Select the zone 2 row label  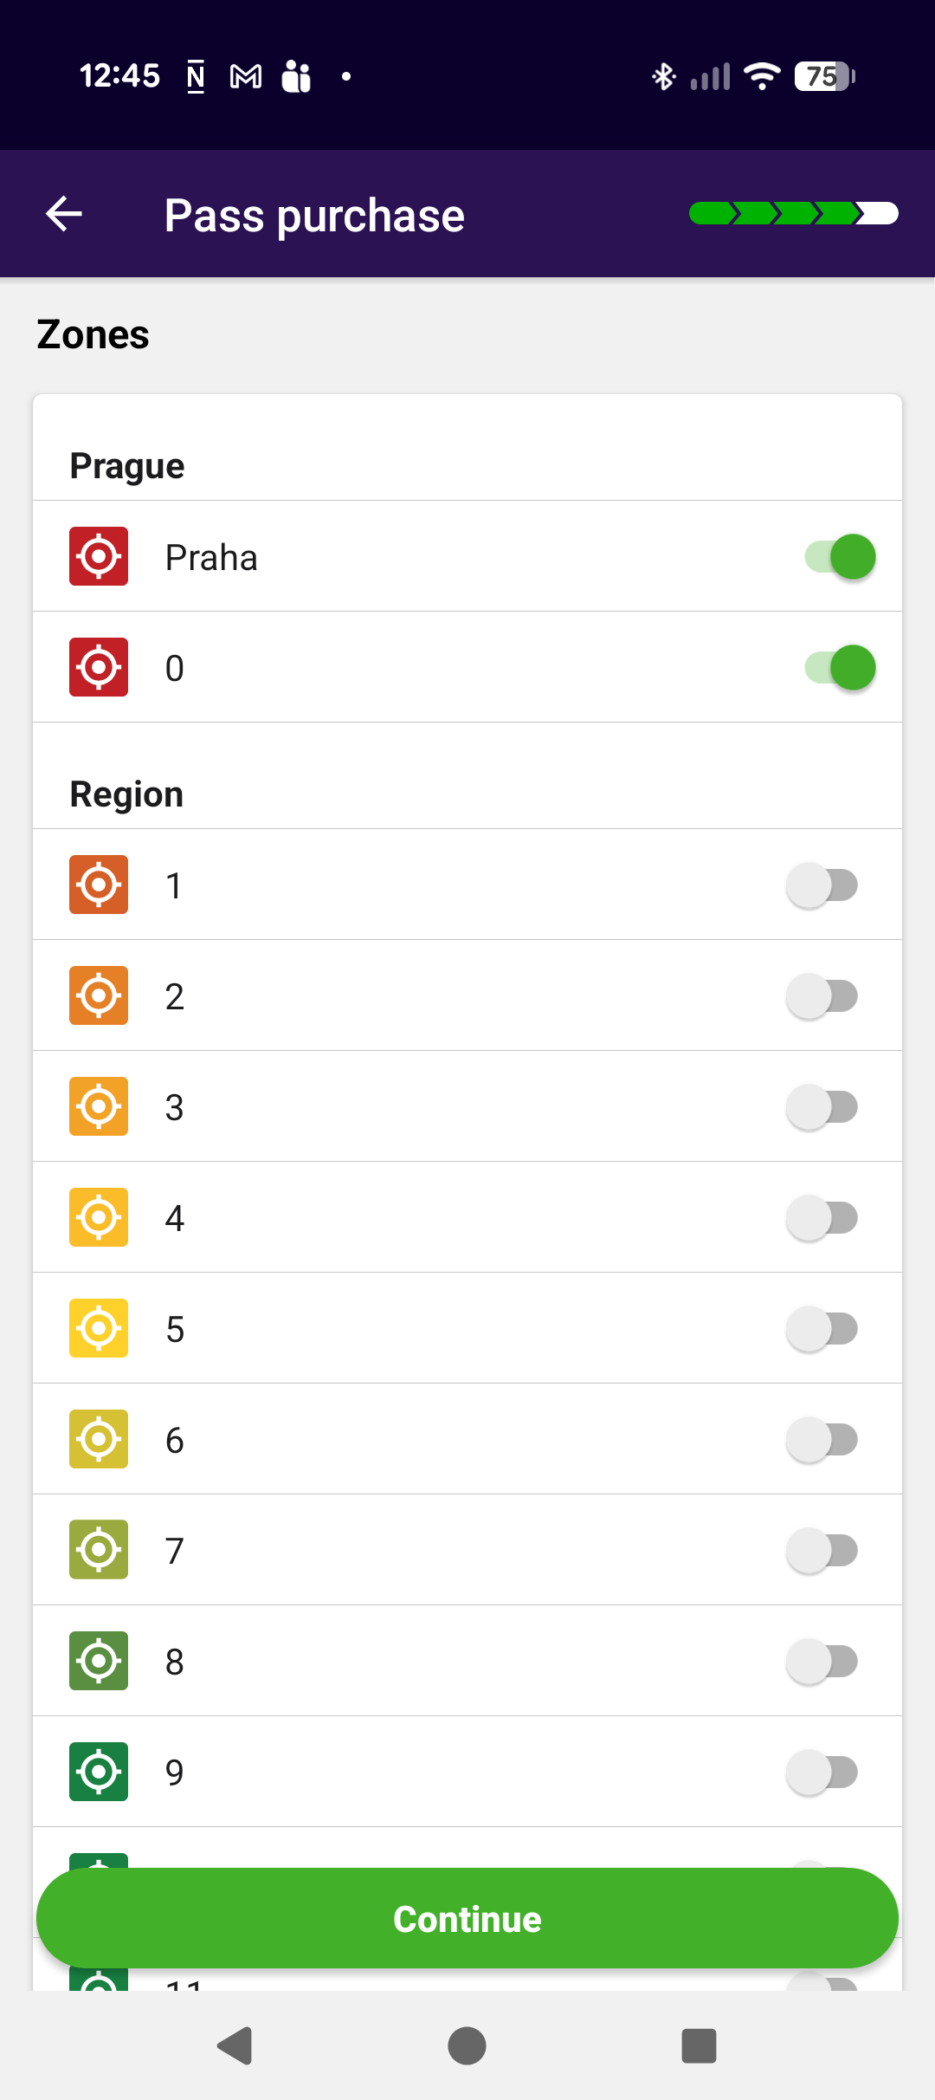pos(175,996)
